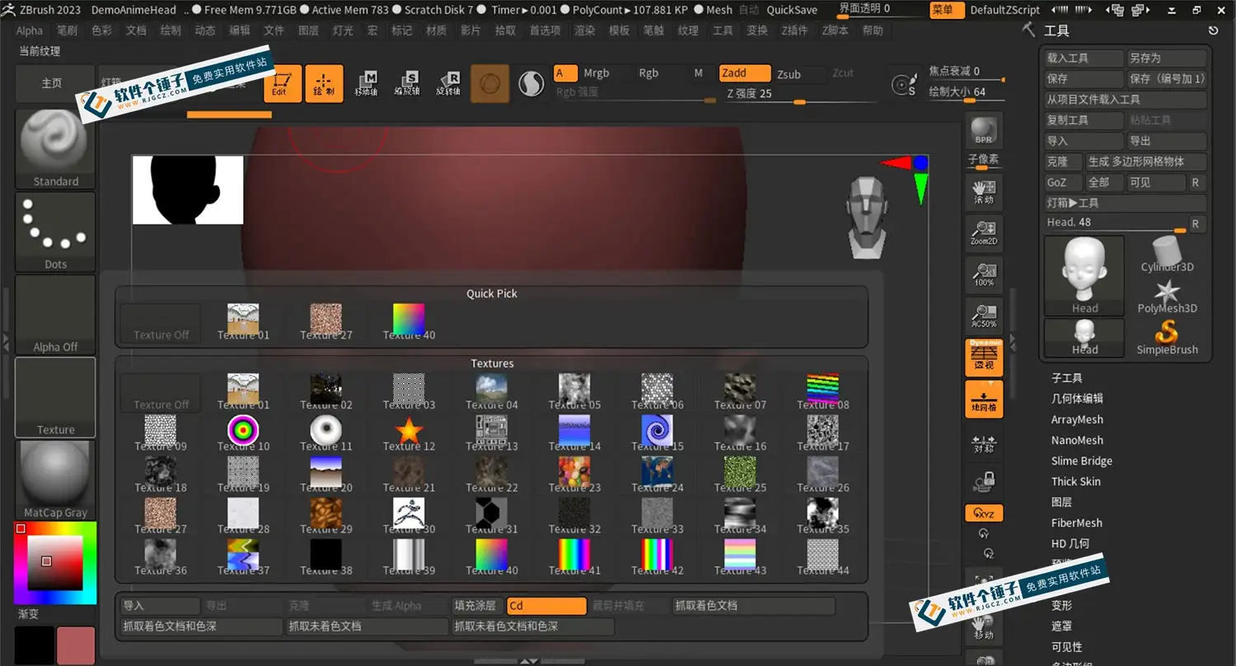
Task: Select the Cylinder3D tool
Action: (1167, 254)
